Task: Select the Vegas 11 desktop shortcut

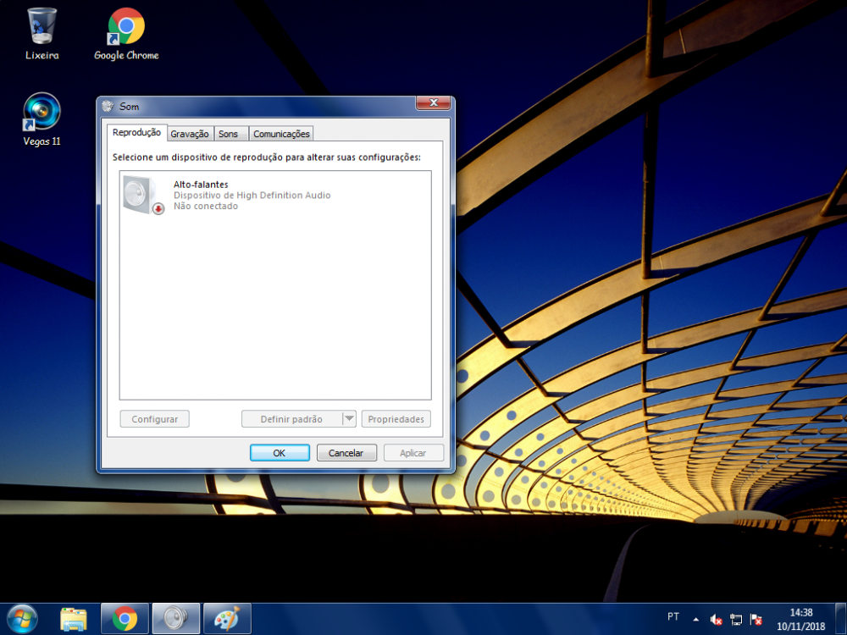Action: [42, 119]
